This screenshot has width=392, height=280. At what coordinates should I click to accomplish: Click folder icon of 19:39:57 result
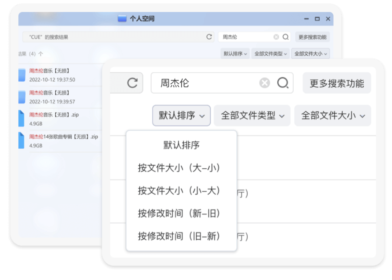pyautogui.click(x=22, y=97)
